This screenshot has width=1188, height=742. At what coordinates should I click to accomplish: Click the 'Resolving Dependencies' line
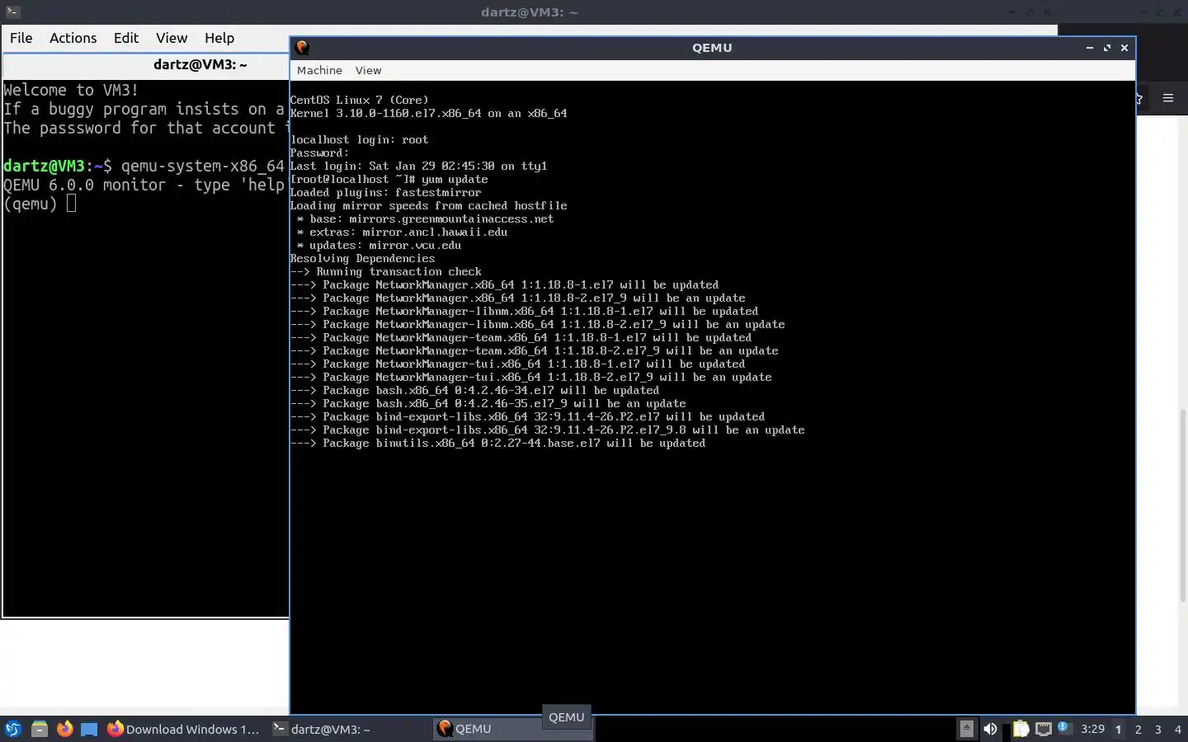coord(362,258)
